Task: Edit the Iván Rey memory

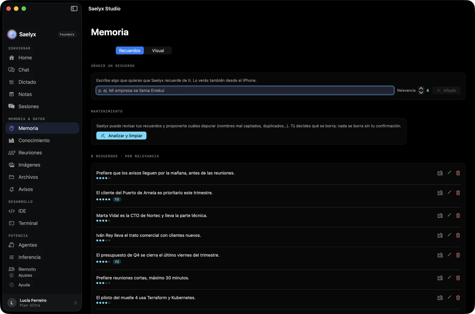Action: pyautogui.click(x=449, y=235)
